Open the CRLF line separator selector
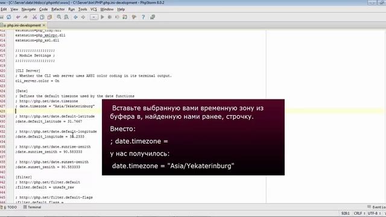 359,213
